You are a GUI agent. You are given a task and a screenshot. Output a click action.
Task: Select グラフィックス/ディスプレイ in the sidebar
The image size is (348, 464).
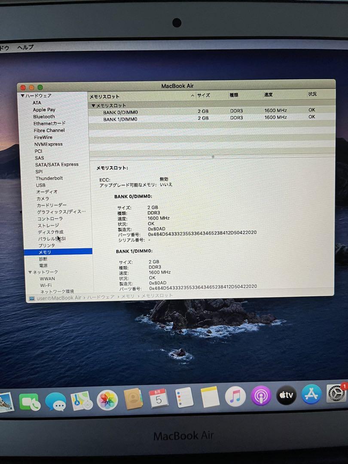coord(61,212)
